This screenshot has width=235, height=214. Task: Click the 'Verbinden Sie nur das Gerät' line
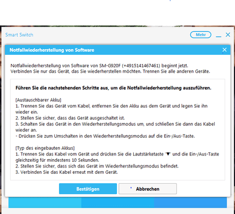pos(110,72)
